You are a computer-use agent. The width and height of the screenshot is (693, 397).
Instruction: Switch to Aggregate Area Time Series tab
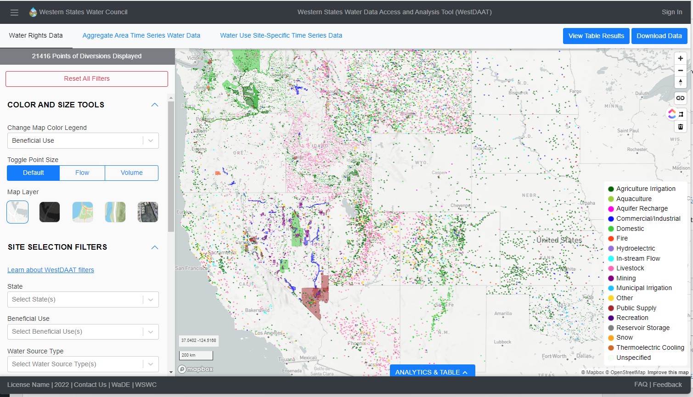141,36
